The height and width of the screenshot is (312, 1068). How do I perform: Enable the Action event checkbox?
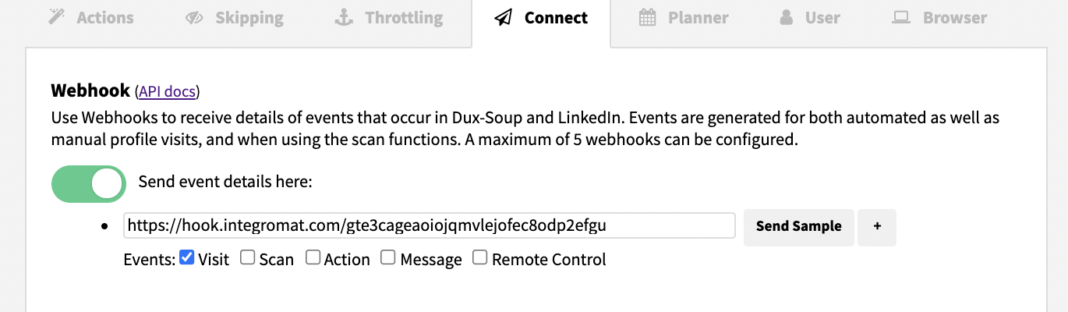[x=313, y=257]
